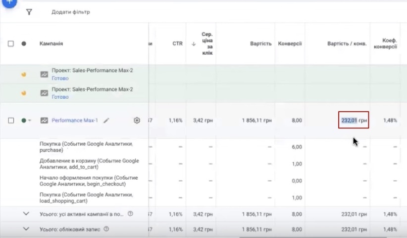
Task: Click help icon beside усі активні кампанії total
Action: [130, 214]
